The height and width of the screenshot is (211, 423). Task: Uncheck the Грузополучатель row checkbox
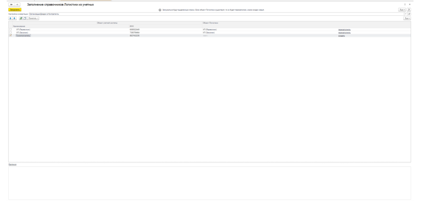[x=10, y=35]
